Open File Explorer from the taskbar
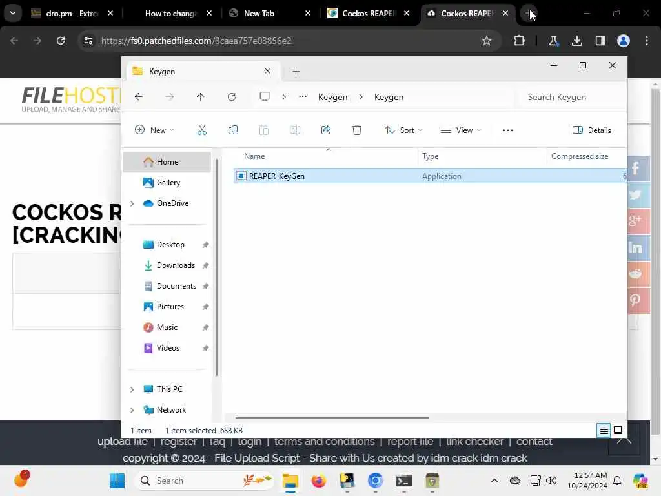 [290, 480]
